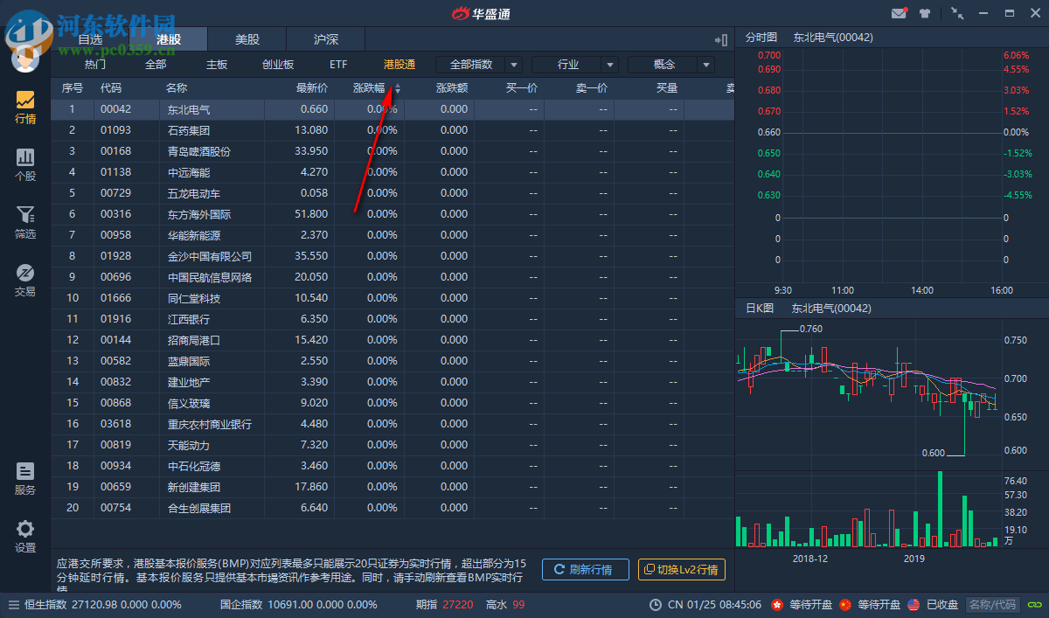Select 主板 sub-category
Screen dimensions: 1049x618
(x=217, y=65)
